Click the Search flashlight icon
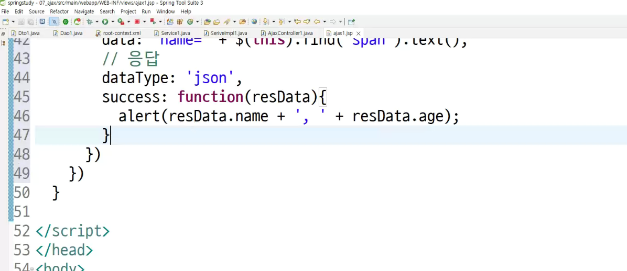This screenshot has height=271, width=627. click(226, 21)
